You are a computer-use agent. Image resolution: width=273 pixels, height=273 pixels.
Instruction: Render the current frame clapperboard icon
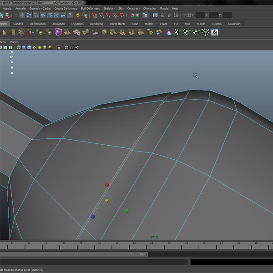(162, 15)
